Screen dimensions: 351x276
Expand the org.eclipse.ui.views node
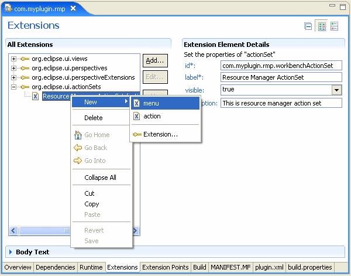[13, 59]
